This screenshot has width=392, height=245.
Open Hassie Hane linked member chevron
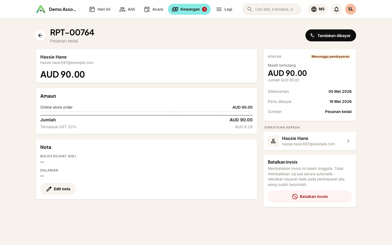pyautogui.click(x=348, y=141)
